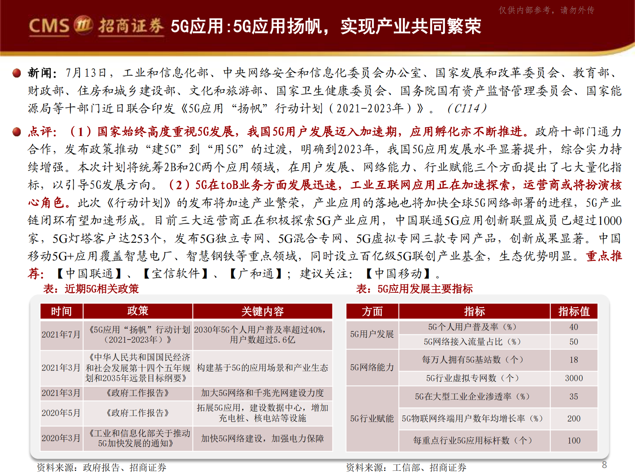Select the recommendation 【中国联通】

(89, 274)
